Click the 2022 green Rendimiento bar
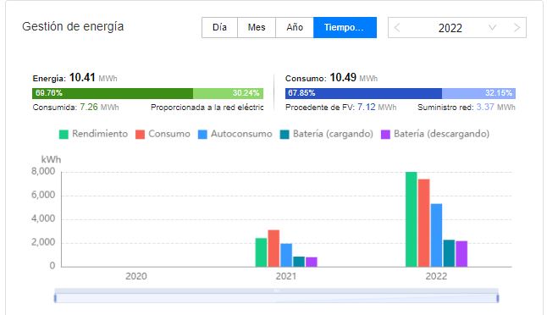Screen dimensions: 547x315 coord(412,219)
